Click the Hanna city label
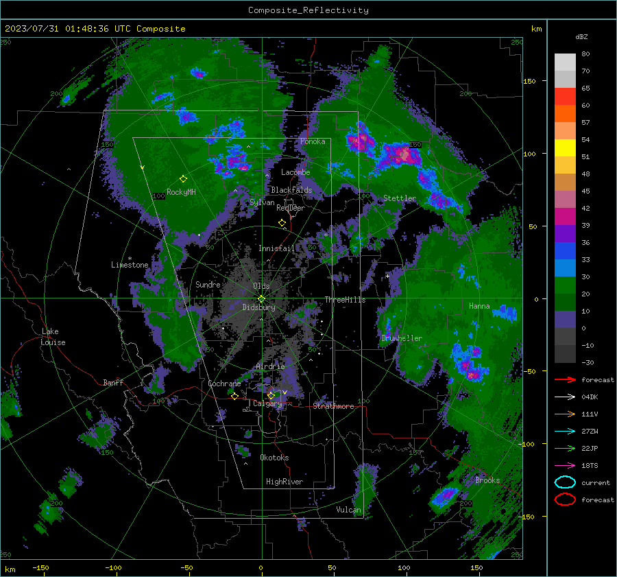617x577 pixels. 479,305
